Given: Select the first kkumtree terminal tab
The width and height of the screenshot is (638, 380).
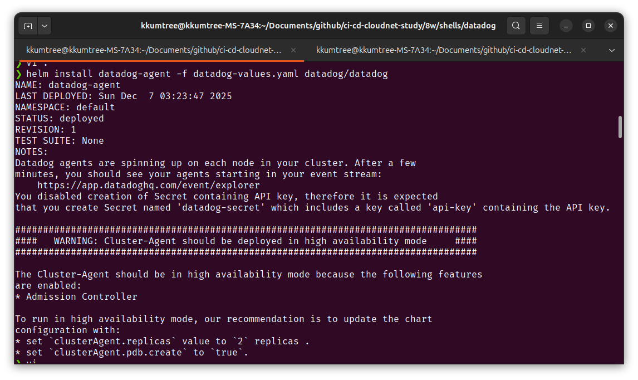Looking at the screenshot, I should [154, 50].
